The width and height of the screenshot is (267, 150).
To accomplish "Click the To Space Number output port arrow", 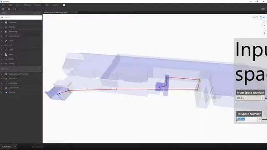I will click(x=259, y=119).
